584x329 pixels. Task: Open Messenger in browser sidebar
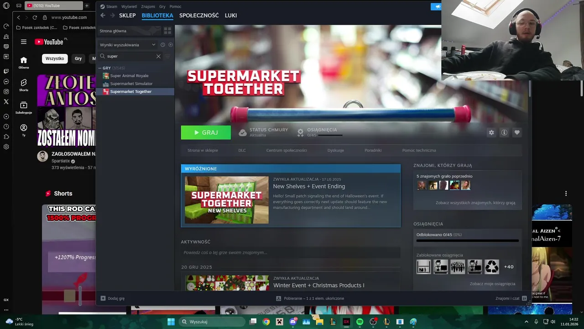(x=6, y=81)
